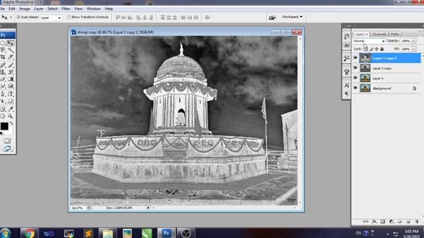Toggle lock position icon
Image resolution: width=424 pixels, height=238 pixels.
click(376, 49)
